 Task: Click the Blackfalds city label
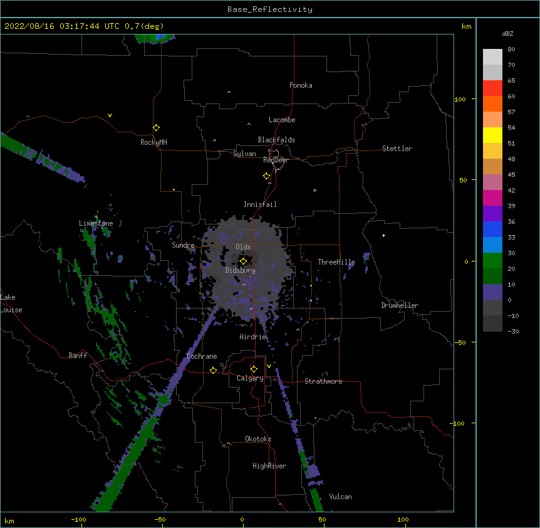pyautogui.click(x=276, y=140)
